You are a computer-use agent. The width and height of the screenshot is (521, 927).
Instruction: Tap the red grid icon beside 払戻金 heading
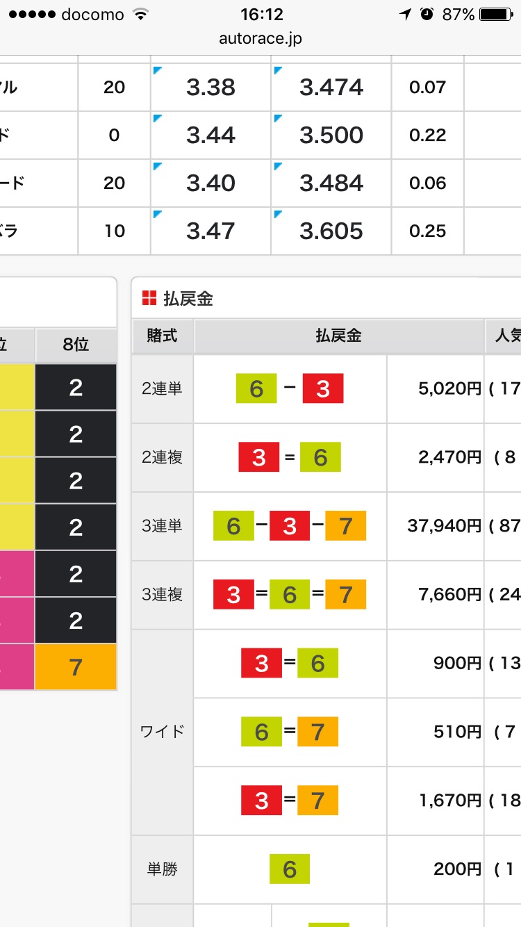pyautogui.click(x=149, y=299)
